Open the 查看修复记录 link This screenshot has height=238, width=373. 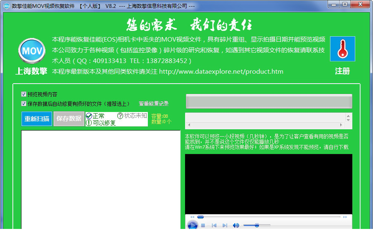pyautogui.click(x=154, y=104)
